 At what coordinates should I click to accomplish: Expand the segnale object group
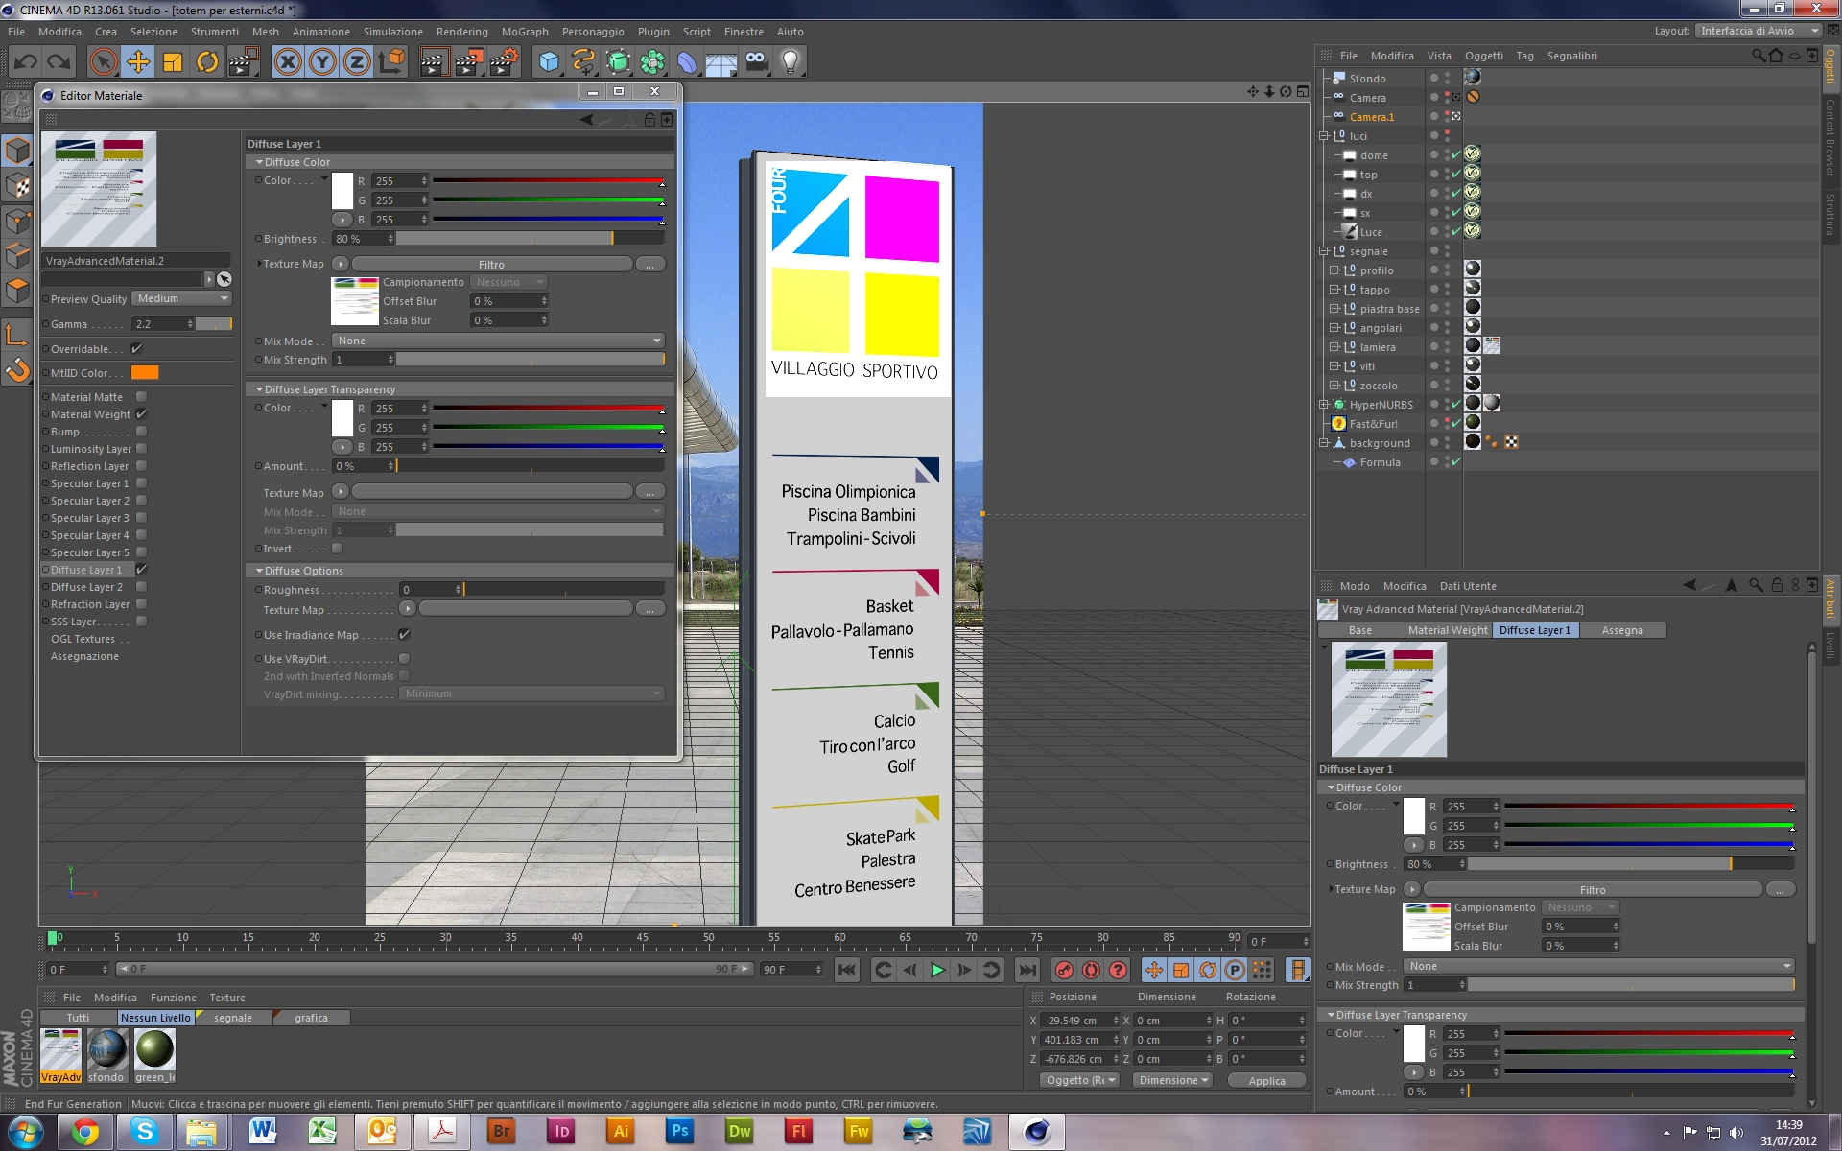click(1324, 251)
